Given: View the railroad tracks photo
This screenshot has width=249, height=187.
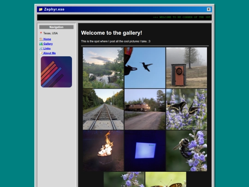Looking at the screenshot, I should [103, 109].
